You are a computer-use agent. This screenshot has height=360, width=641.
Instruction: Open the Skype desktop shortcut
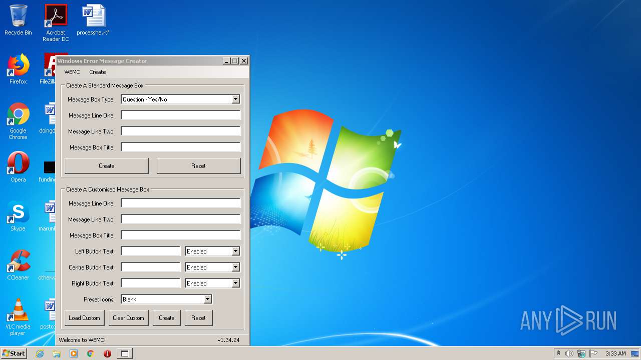coord(18,216)
